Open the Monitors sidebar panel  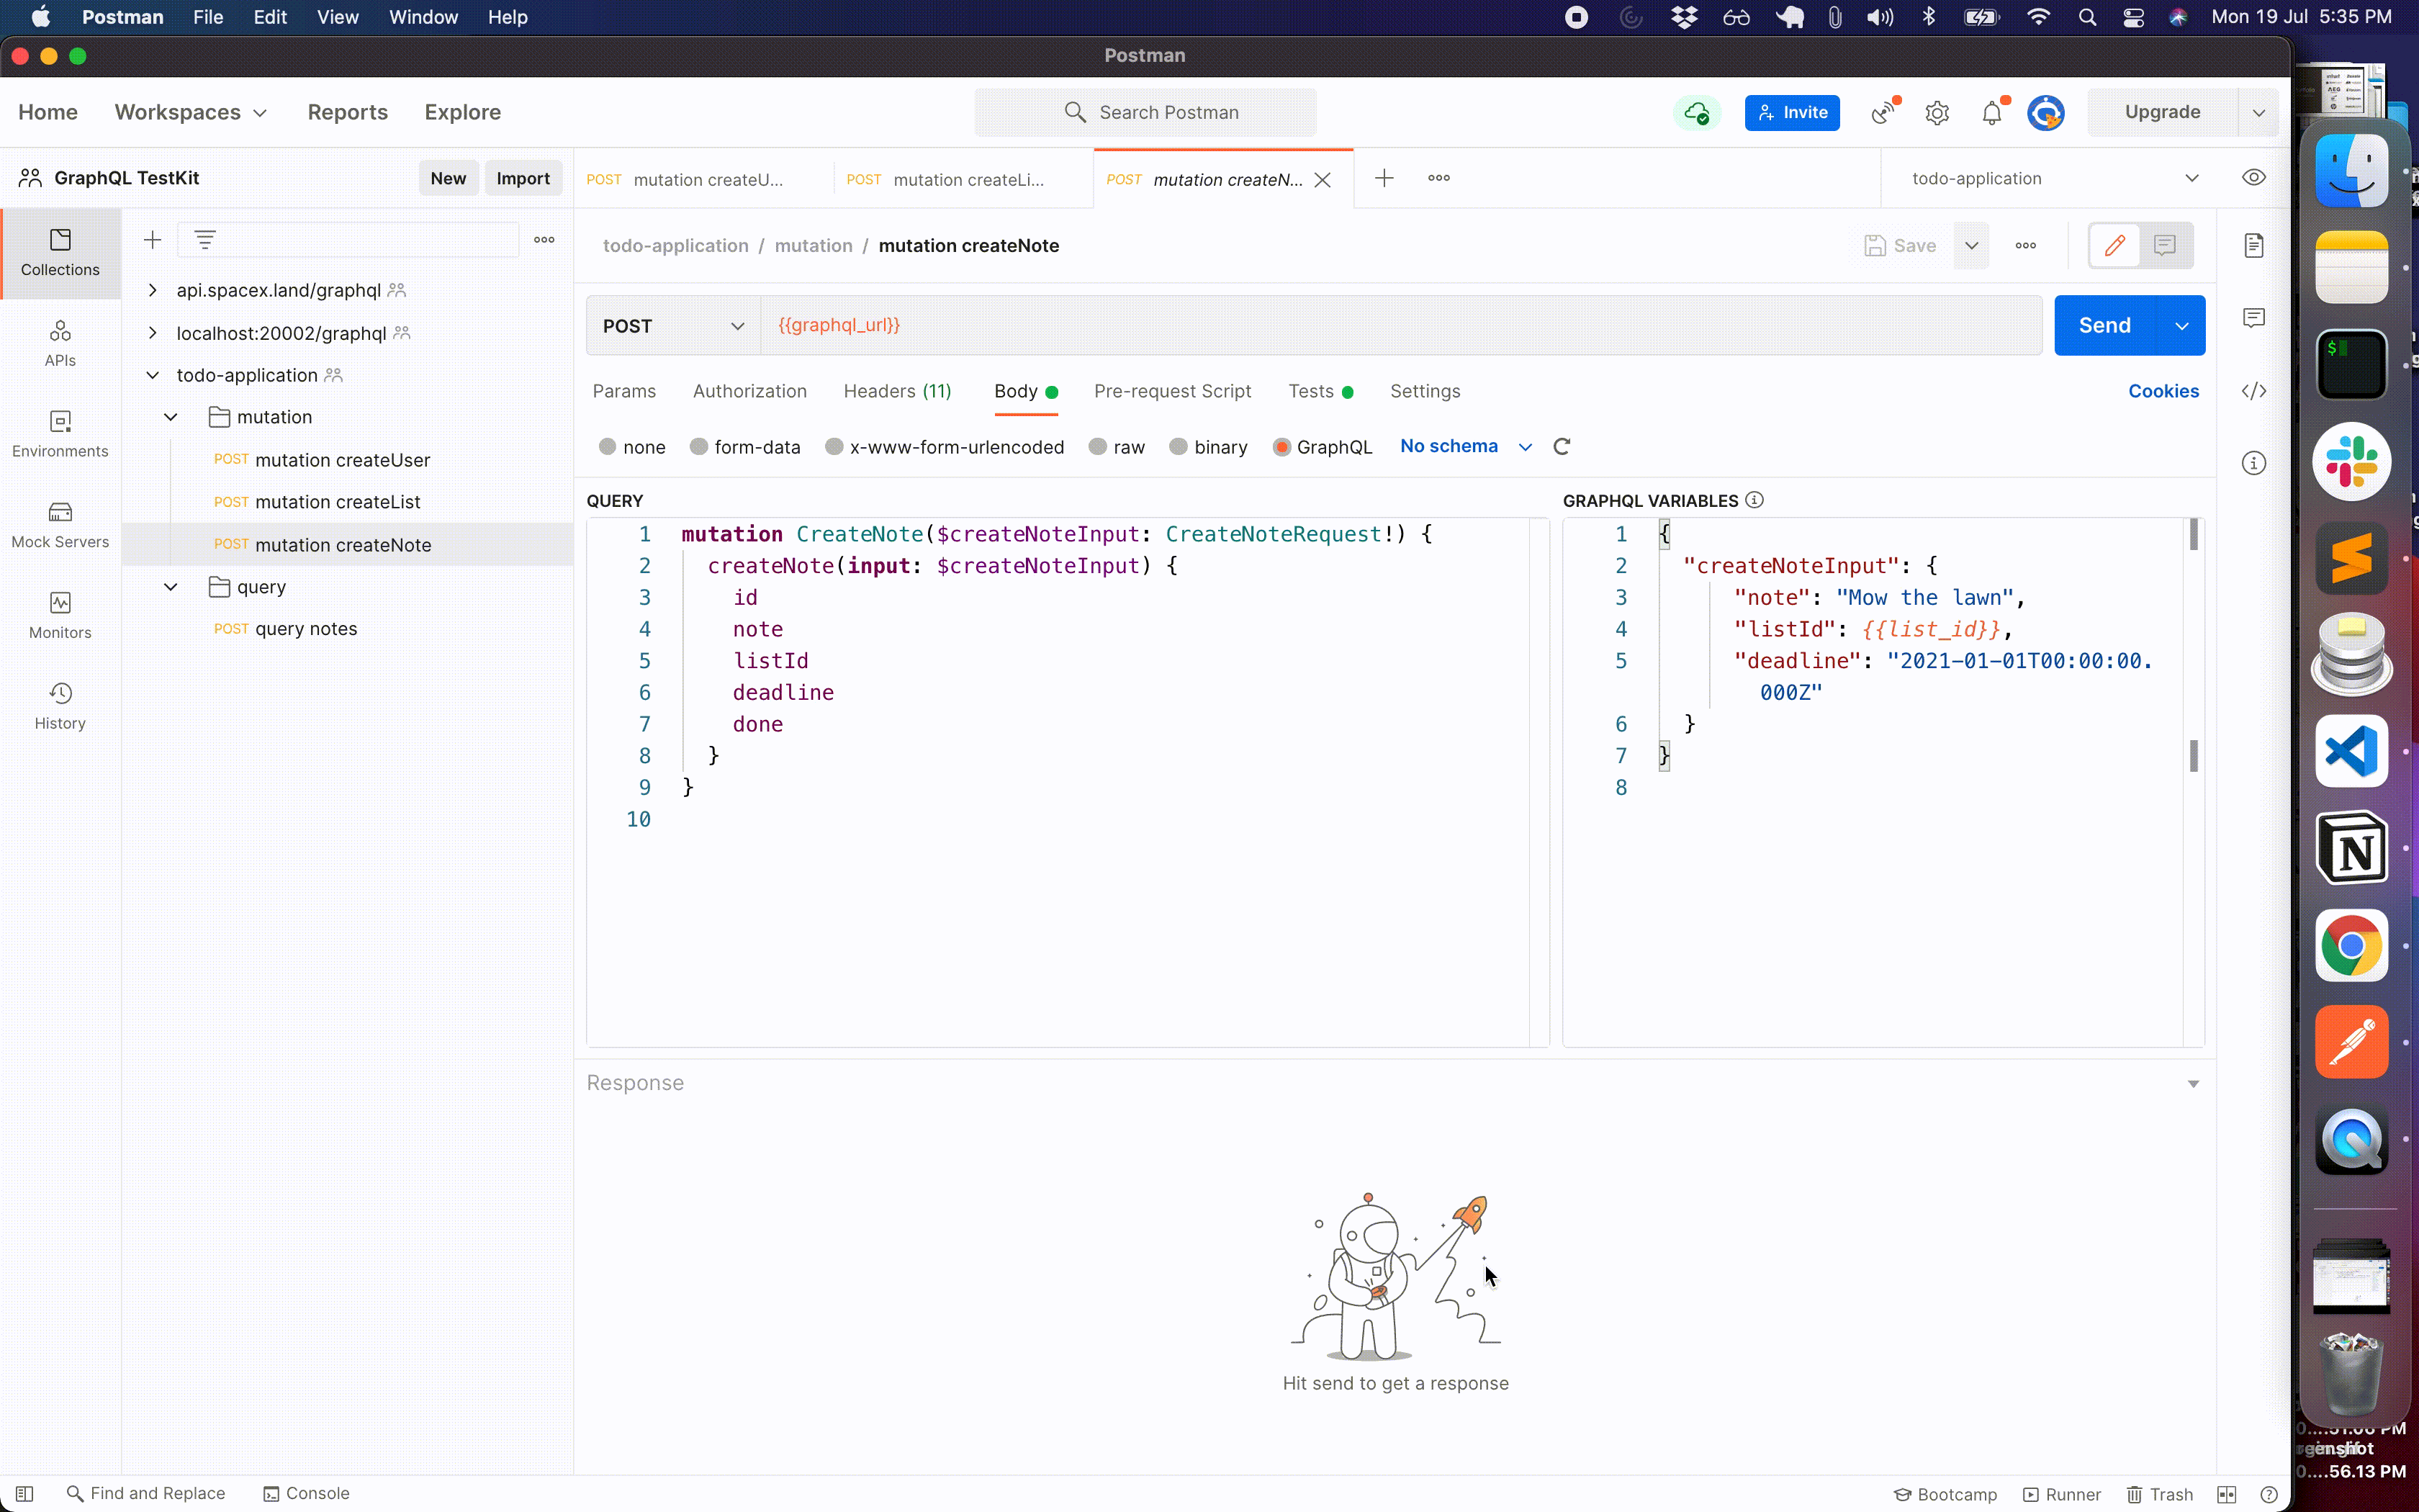click(60, 615)
